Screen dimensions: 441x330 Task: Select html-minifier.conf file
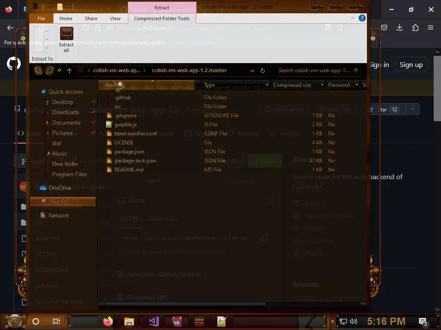tap(136, 133)
